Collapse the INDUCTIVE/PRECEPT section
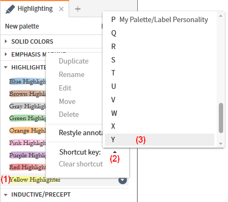Screen dimensions: 228x202 tap(6, 195)
